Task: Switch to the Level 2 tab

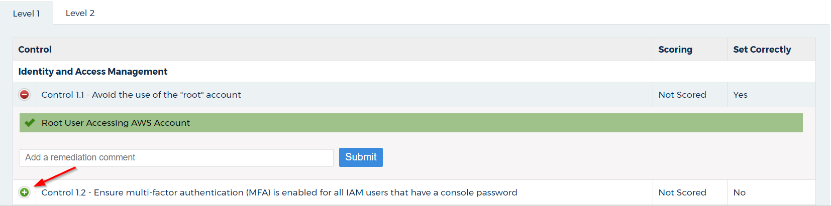Action: coord(80,13)
